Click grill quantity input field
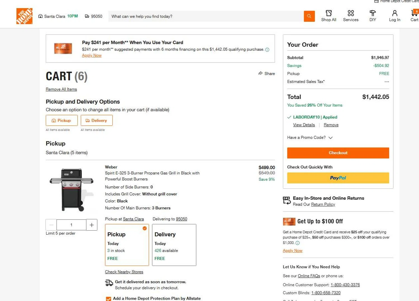This screenshot has width=419, height=301. pos(71,225)
